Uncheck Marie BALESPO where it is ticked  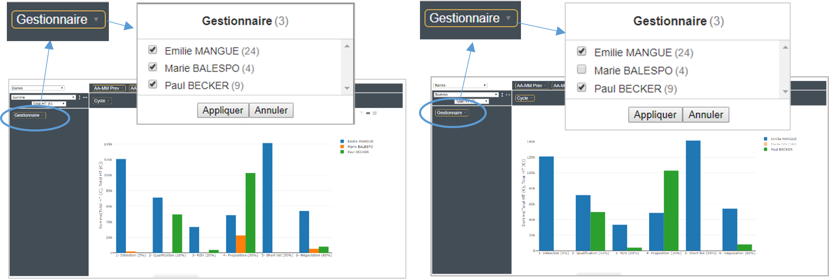153,67
